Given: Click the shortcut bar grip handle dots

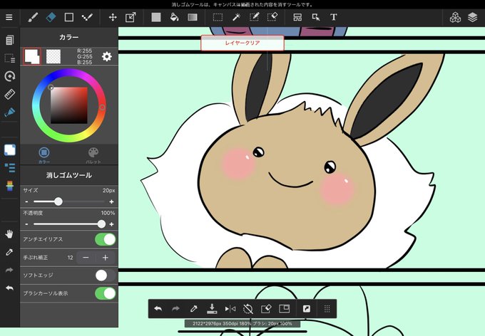Looking at the screenshot, I should point(327,308).
